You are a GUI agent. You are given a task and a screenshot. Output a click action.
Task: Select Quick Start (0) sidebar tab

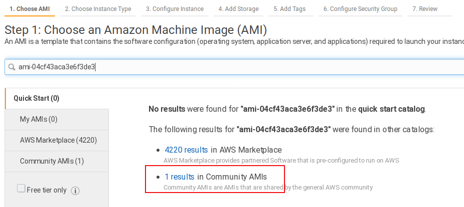[x=36, y=98]
